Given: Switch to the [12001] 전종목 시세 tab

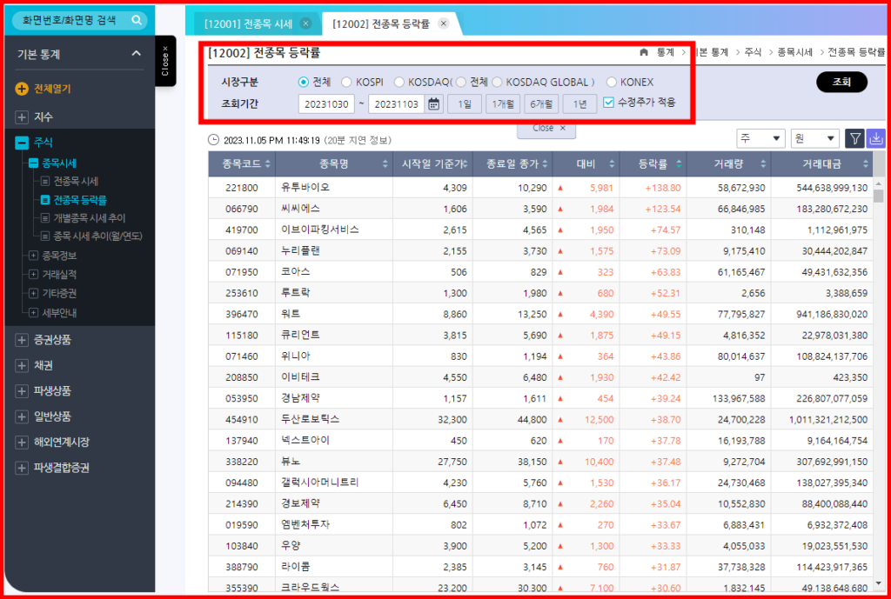Looking at the screenshot, I should point(248,23).
